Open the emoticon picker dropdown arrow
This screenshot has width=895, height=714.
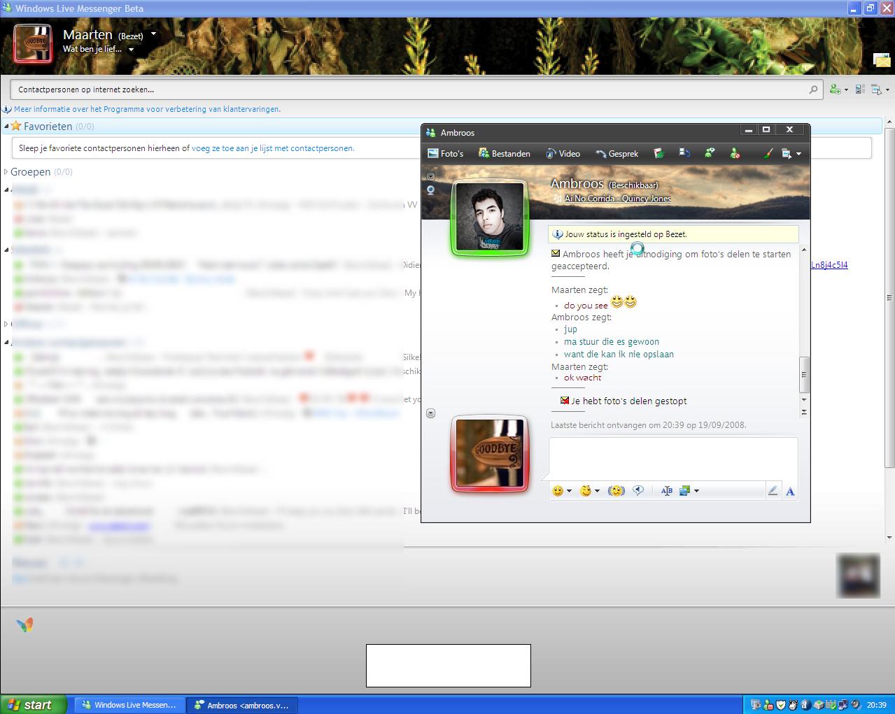[570, 490]
